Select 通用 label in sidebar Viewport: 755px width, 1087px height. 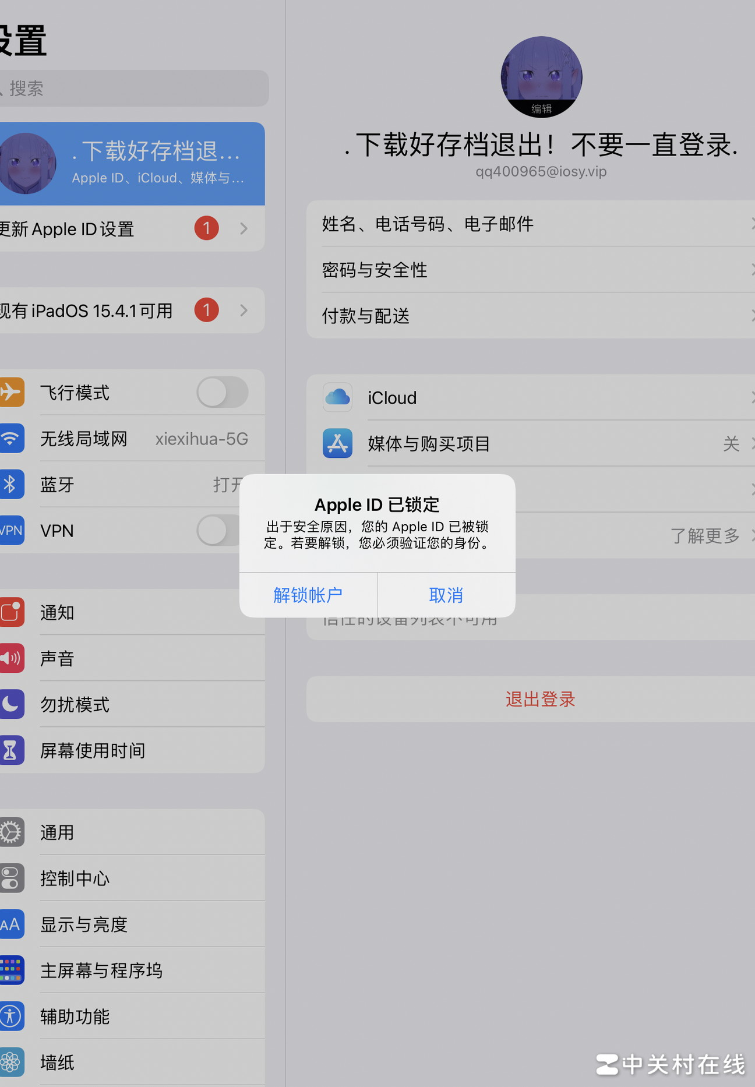tap(57, 832)
